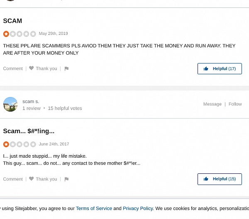
Task: Follow the user scam s.
Action: coord(235,104)
